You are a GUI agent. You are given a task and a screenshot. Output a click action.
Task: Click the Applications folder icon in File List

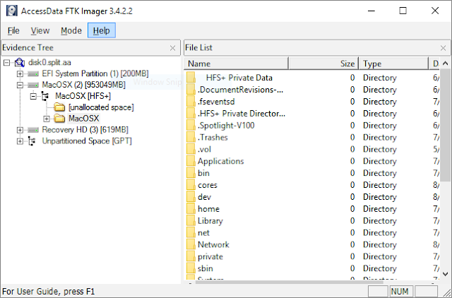pos(192,161)
